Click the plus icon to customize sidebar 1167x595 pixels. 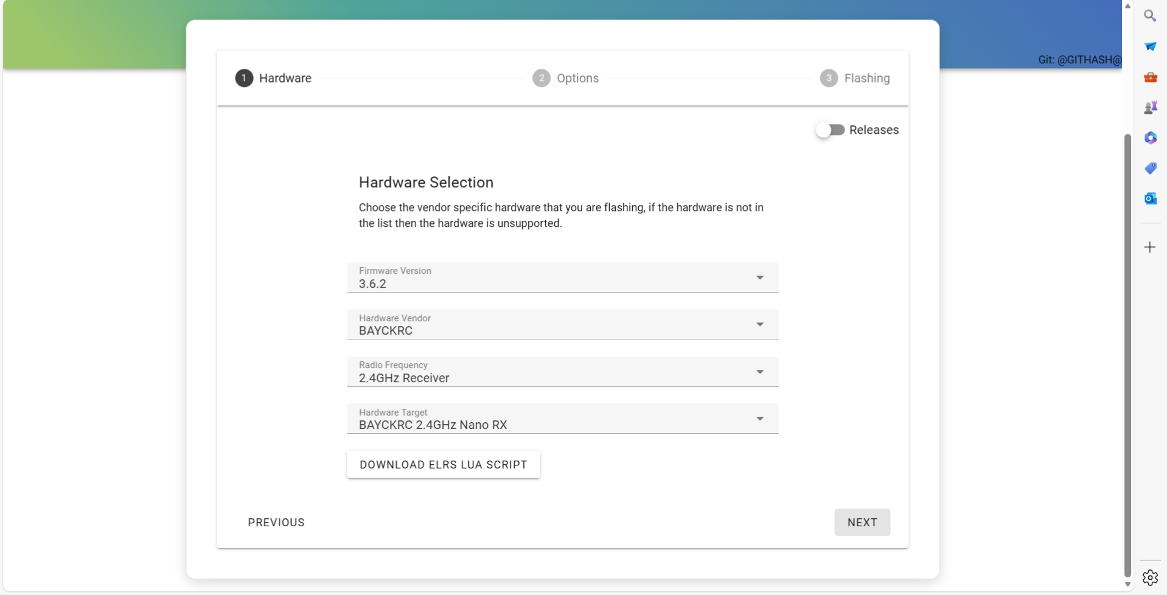(x=1149, y=247)
